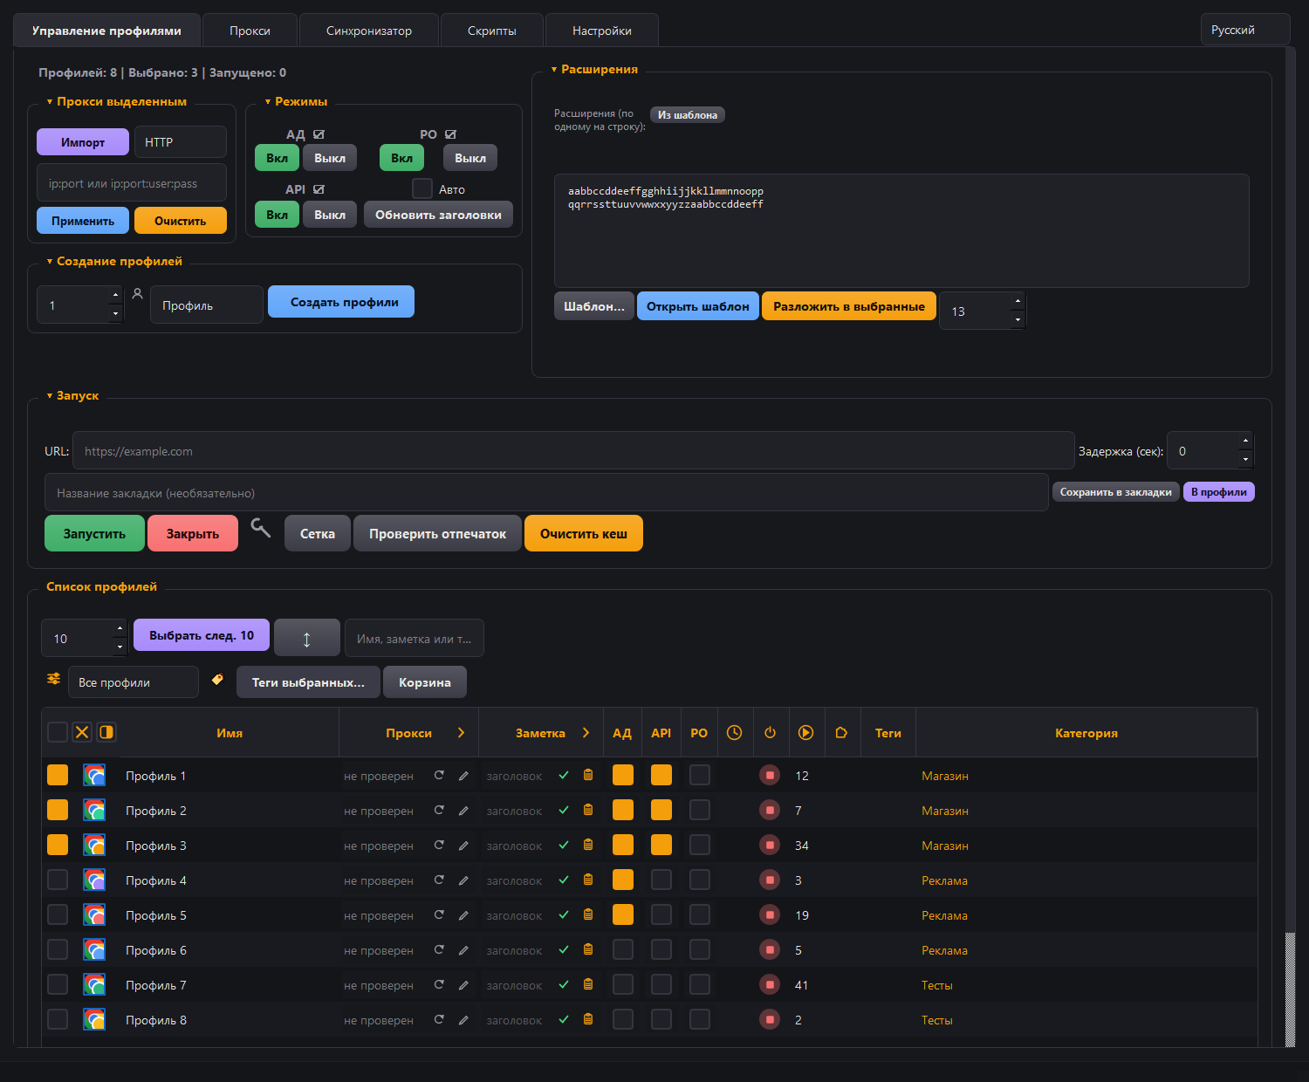The height and width of the screenshot is (1082, 1309).
Task: Click the filter sliders icon beside Все профили
Action: [54, 679]
